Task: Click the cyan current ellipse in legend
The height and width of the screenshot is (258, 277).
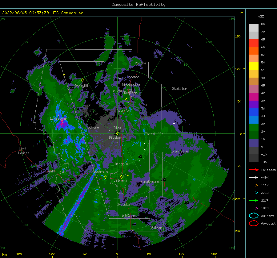Action: point(254,216)
